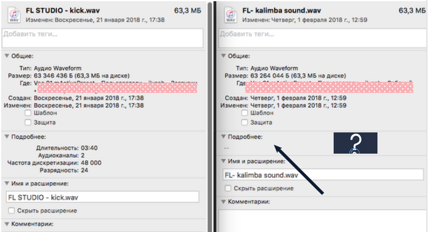Collapse Комментарии section in kalimba panel

coord(223,202)
